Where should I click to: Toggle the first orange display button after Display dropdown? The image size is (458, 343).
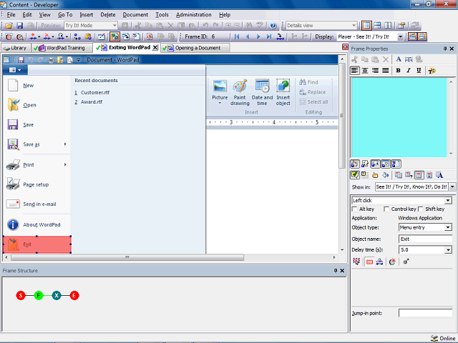click(x=412, y=36)
